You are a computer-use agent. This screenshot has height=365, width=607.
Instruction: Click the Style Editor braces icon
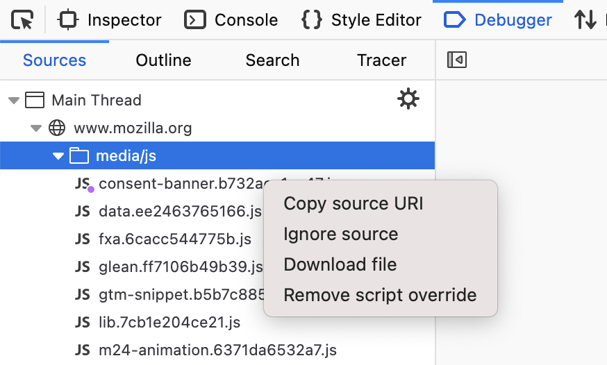(x=312, y=19)
